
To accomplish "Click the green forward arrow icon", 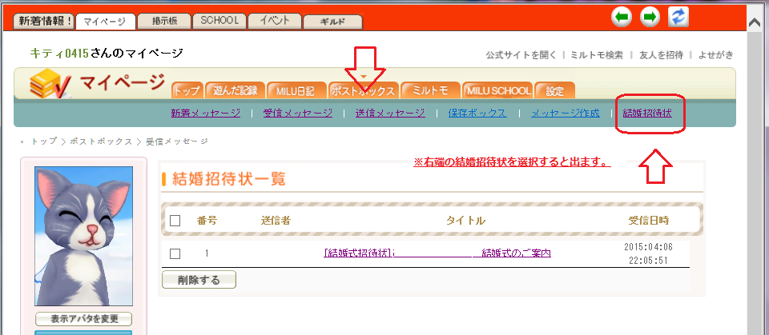I will (650, 18).
